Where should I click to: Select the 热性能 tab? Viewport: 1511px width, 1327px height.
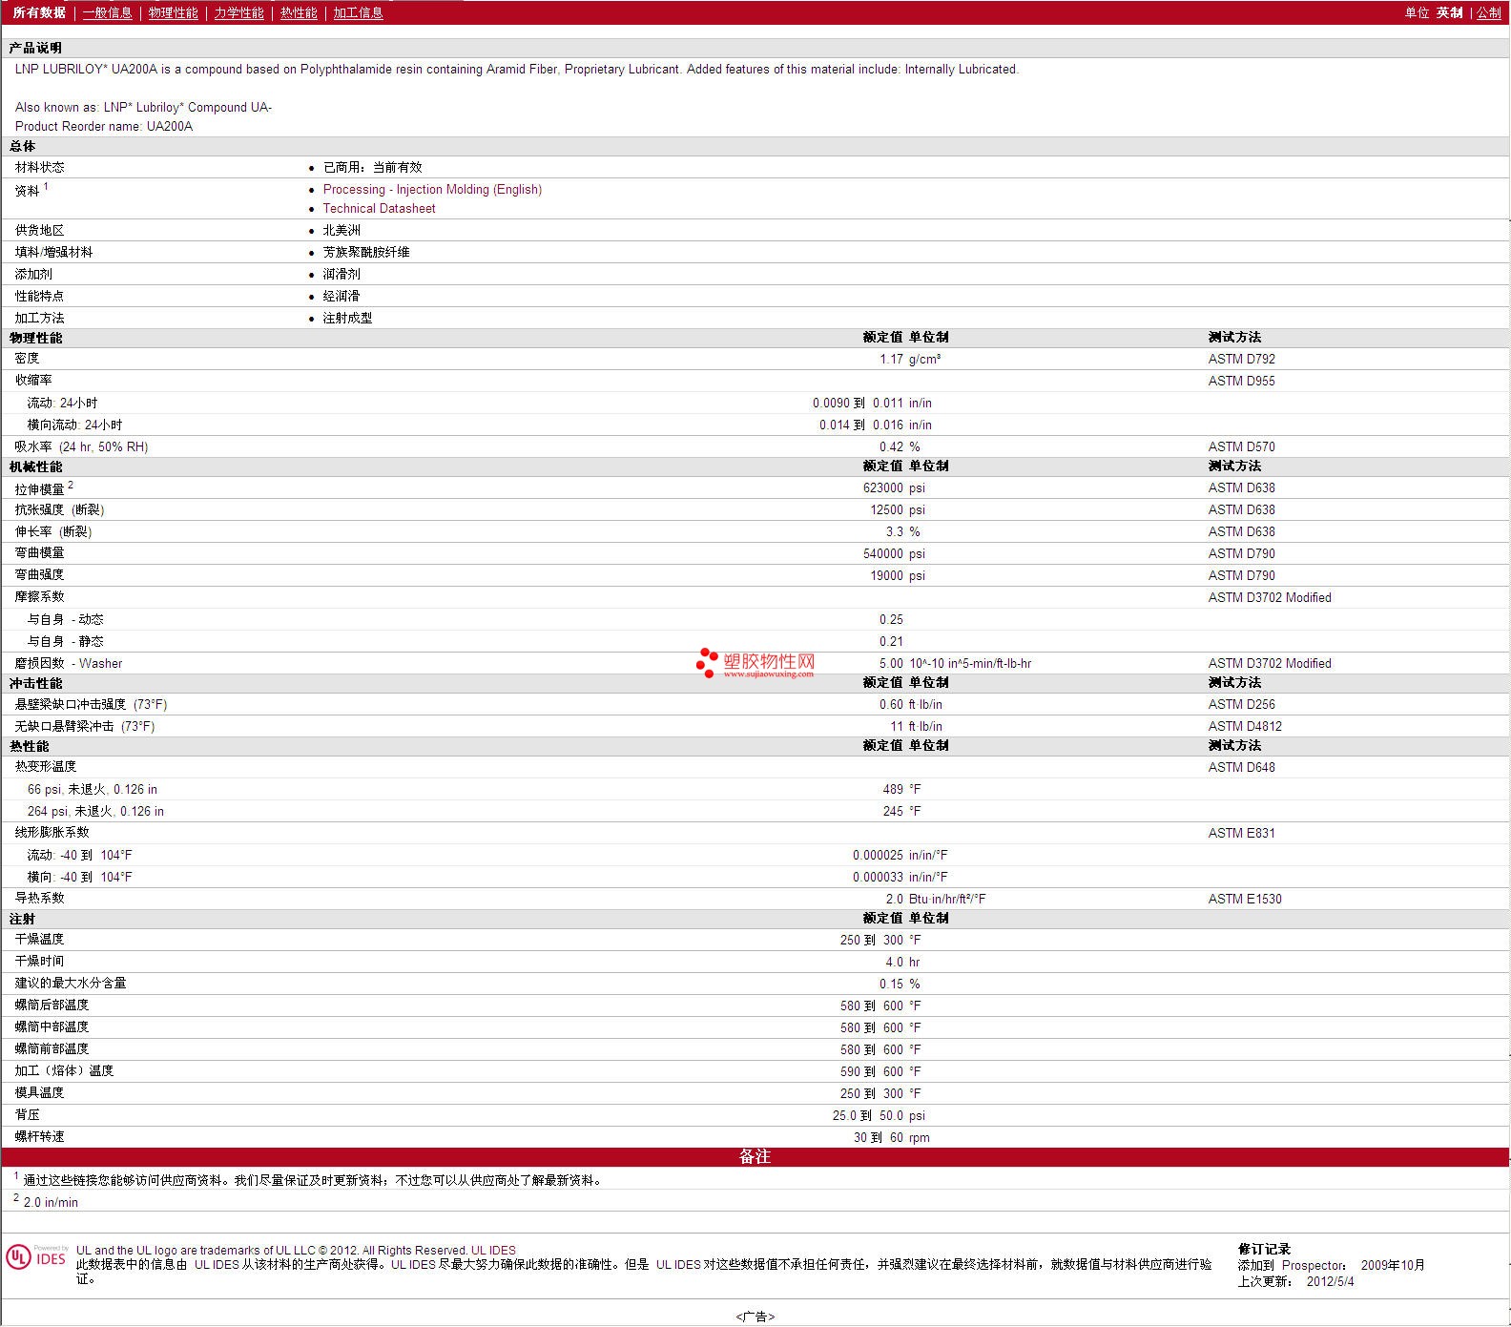click(299, 12)
